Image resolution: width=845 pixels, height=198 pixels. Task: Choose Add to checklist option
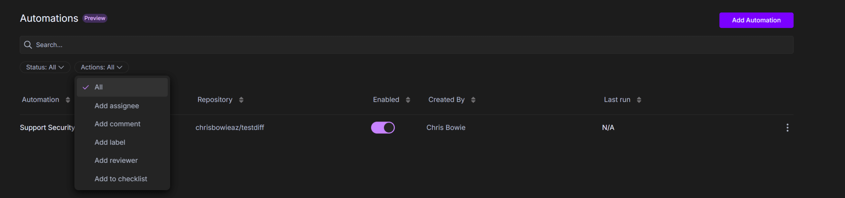121,179
